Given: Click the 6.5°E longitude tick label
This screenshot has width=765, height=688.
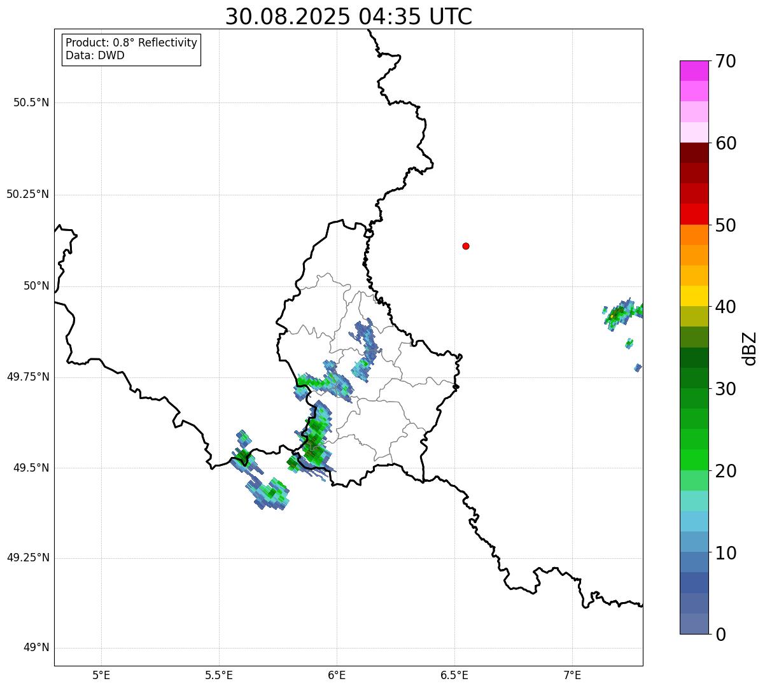Looking at the screenshot, I should click(455, 675).
